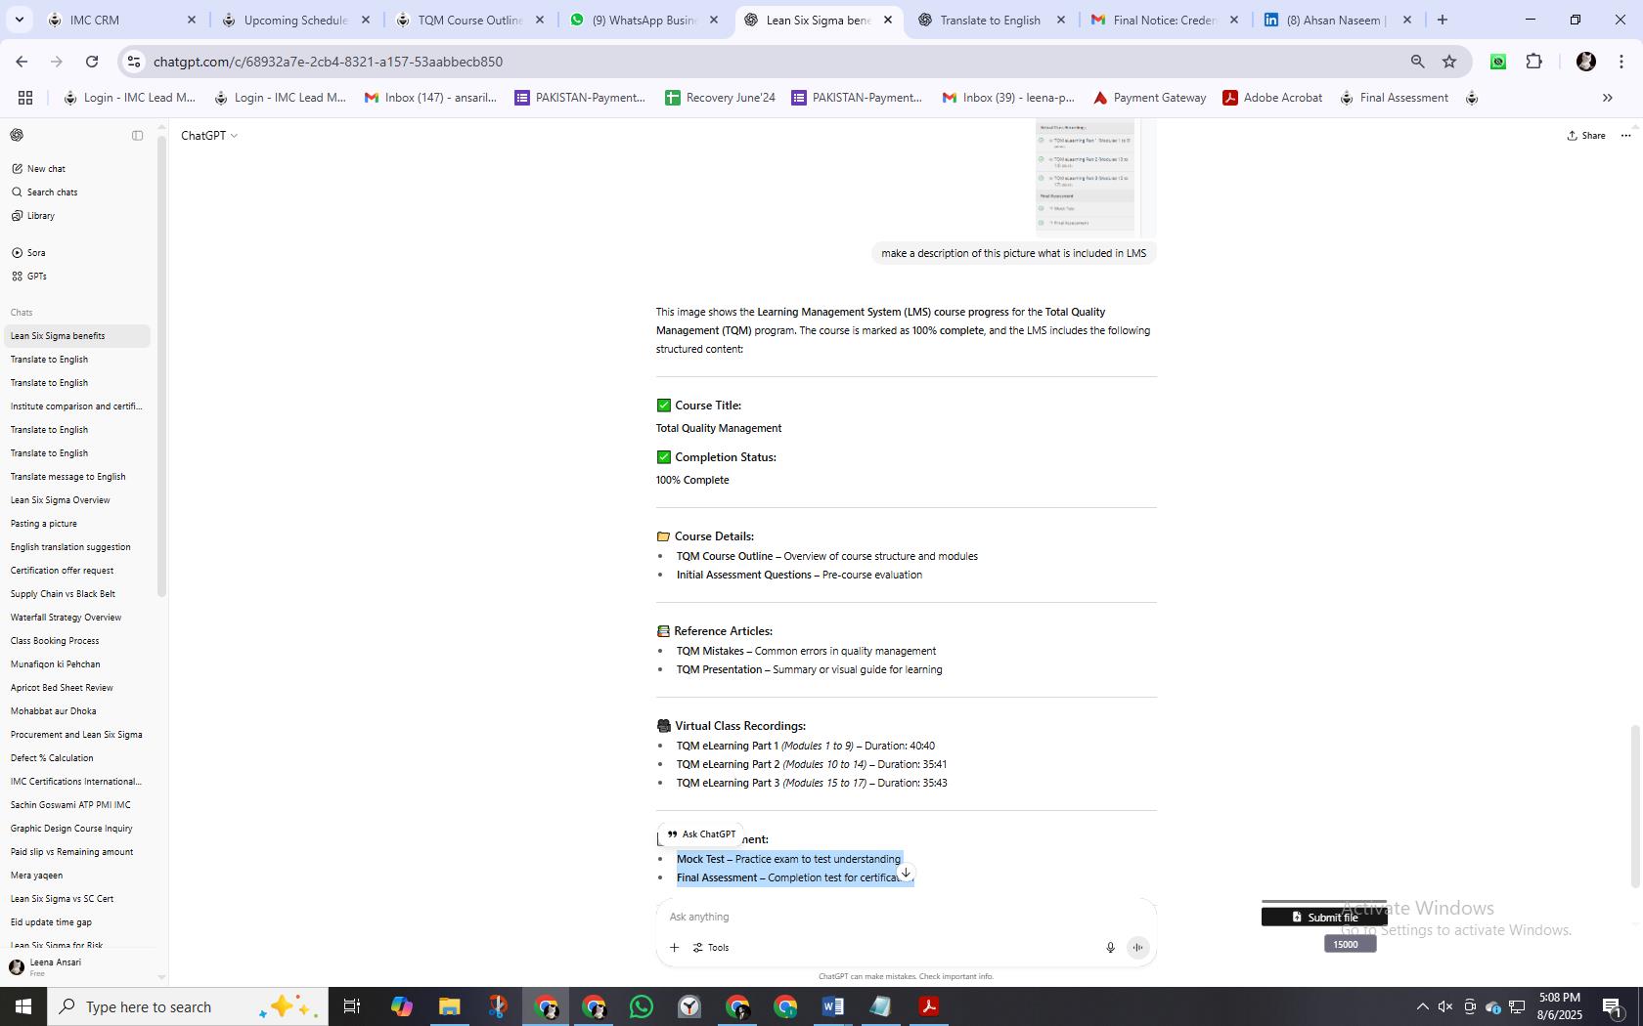Viewport: 1643px width, 1026px height.
Task: Click the Submit file button
Action: point(1324,917)
